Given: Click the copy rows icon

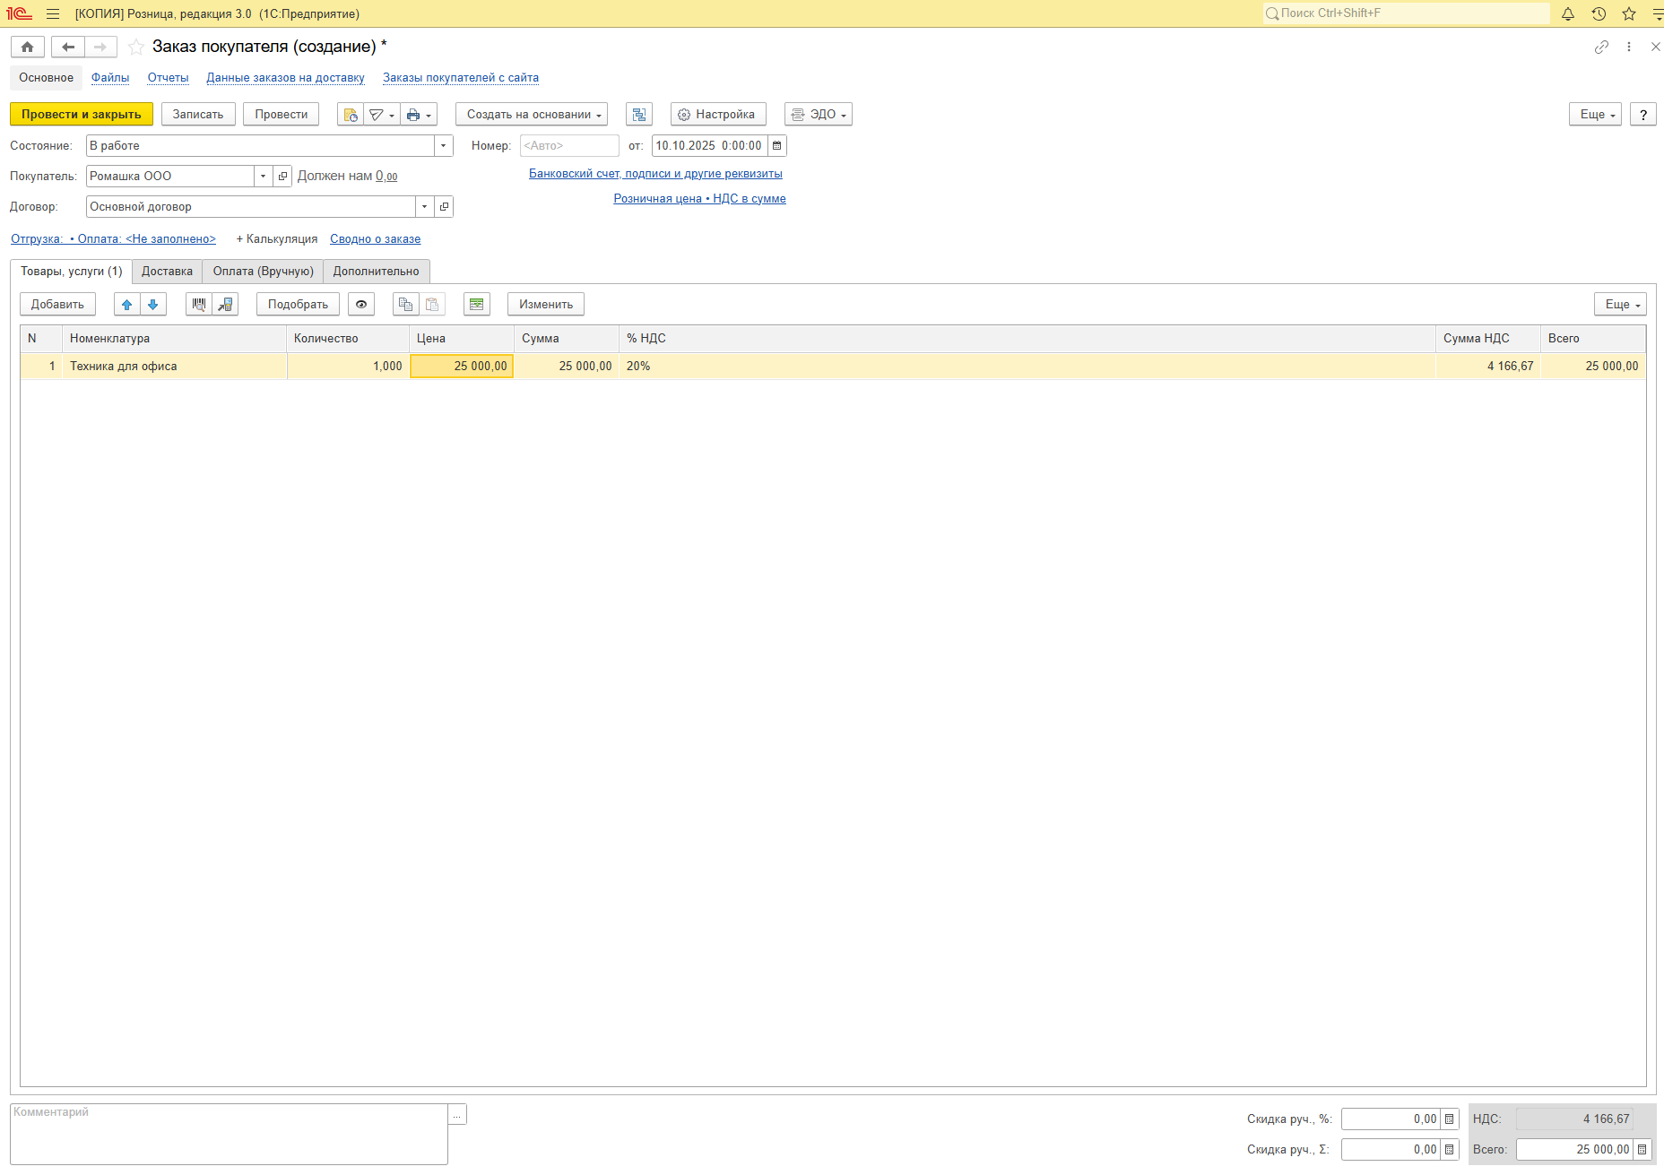Looking at the screenshot, I should pyautogui.click(x=405, y=305).
